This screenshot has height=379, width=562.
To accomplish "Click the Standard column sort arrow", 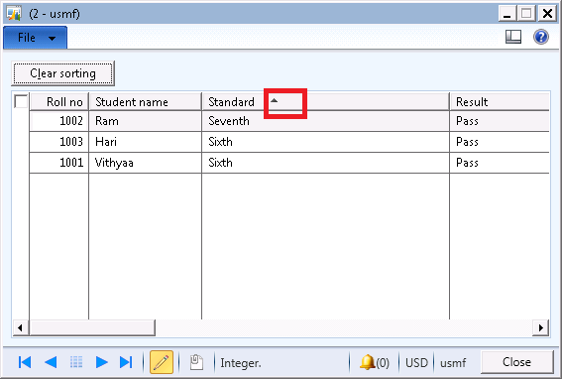I will [x=275, y=100].
